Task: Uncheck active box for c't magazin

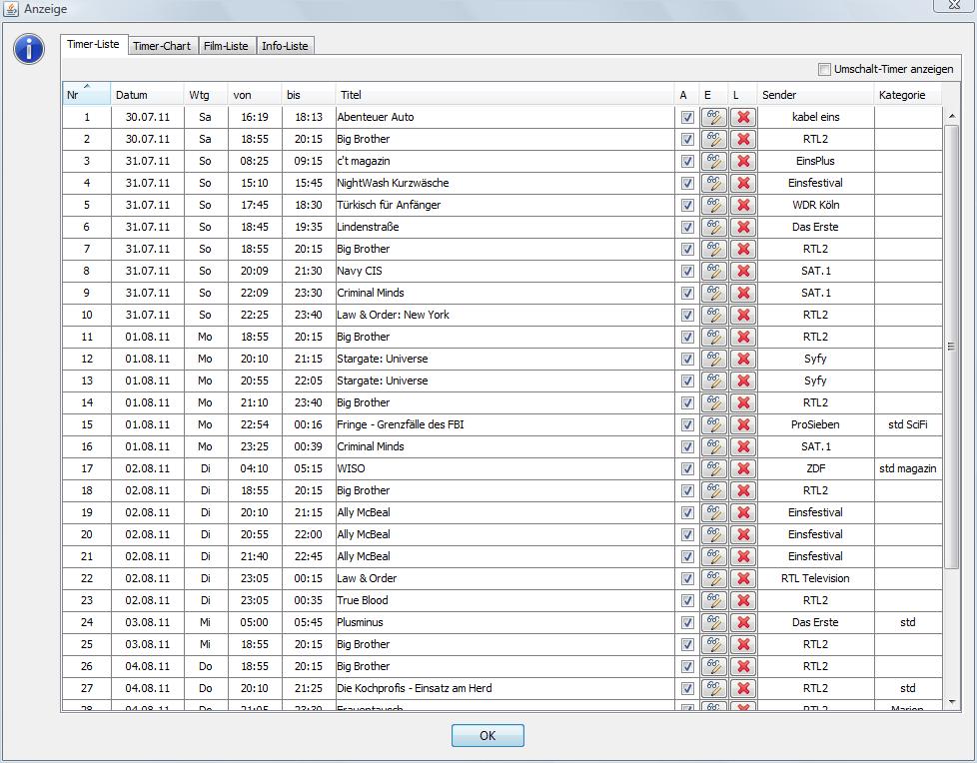Action: coord(687,162)
